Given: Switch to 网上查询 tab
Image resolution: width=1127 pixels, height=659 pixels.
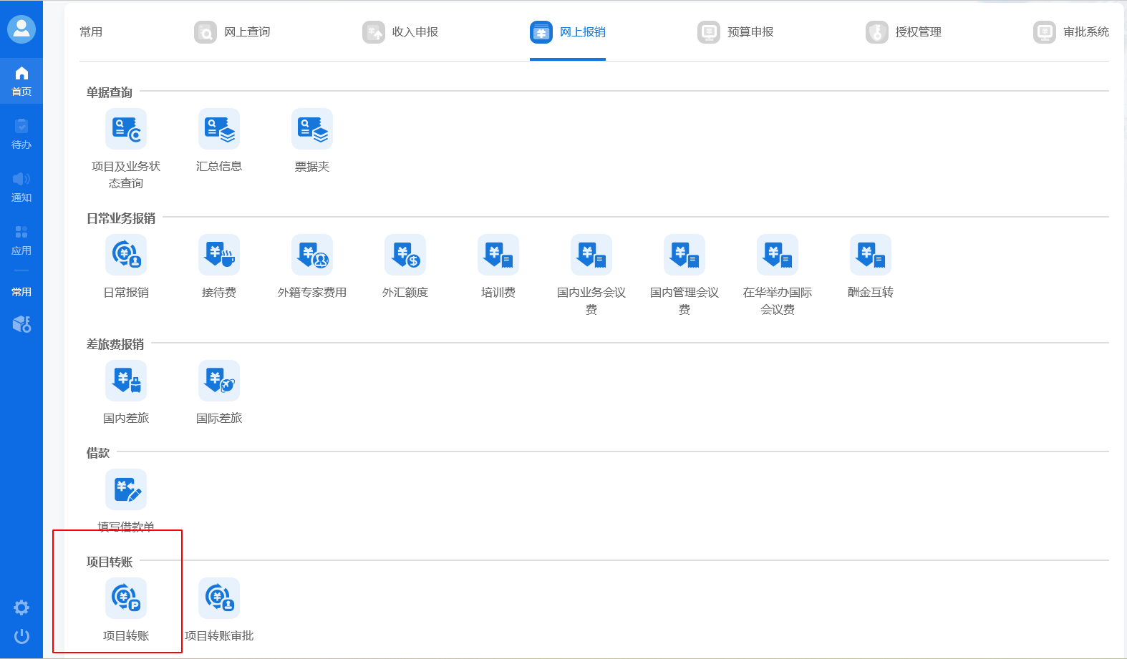Looking at the screenshot, I should point(233,32).
